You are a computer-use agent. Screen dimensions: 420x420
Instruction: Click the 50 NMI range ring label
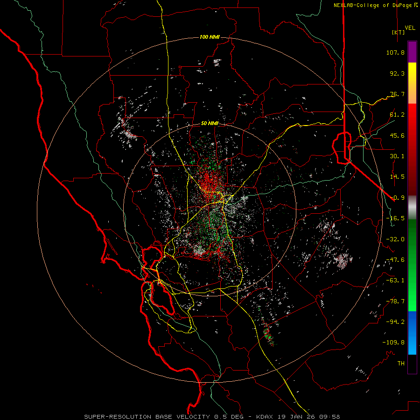pos(210,124)
